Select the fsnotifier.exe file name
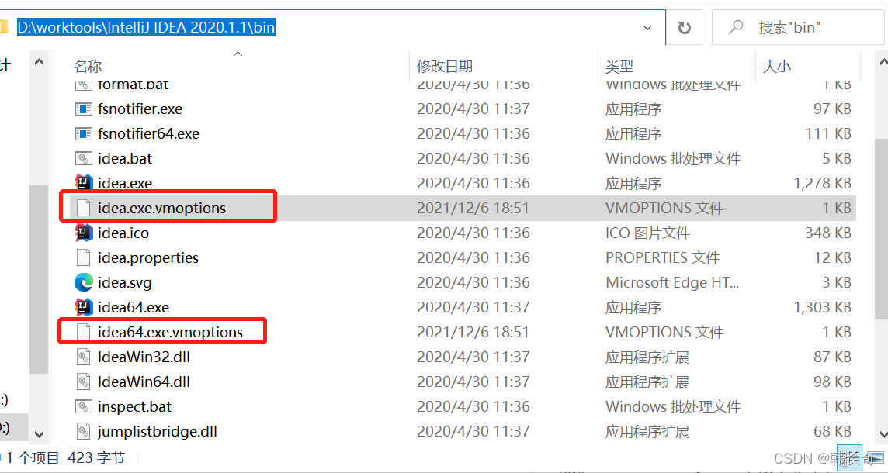 [x=140, y=109]
